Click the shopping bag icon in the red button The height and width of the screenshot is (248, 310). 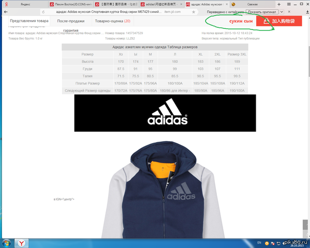tap(266, 22)
